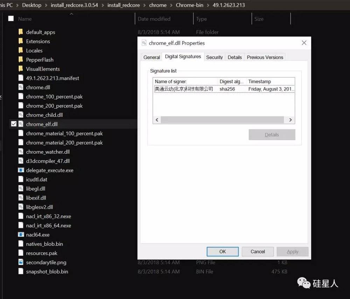Click the Digest alg... column header
This screenshot has width=350, height=299.
point(232,82)
